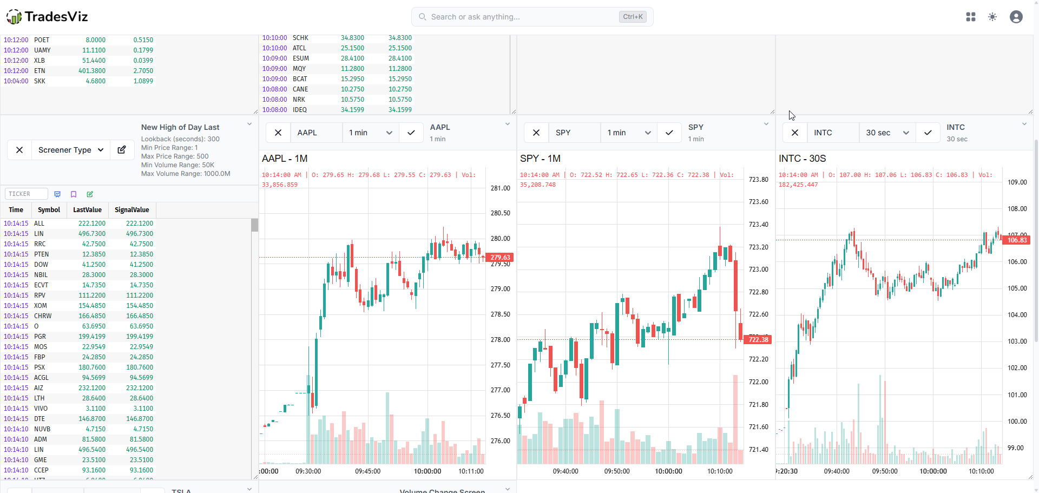
Task: Select the GME row in the screener
Action: point(78,460)
